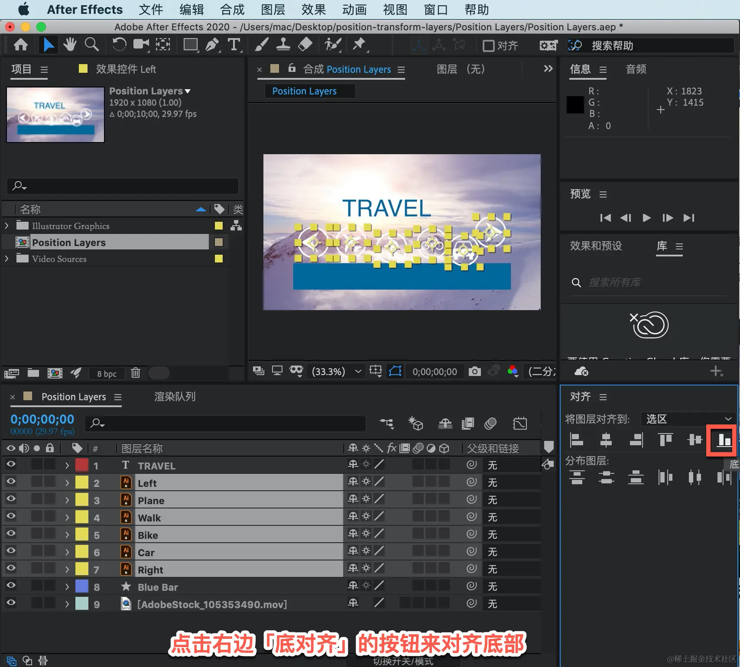Open the magnification ratio 33.3% dropdown
Screen dimensions: 740x667
[336, 372]
